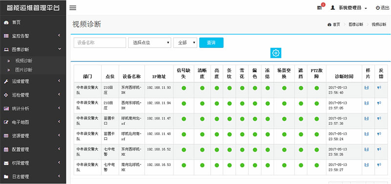Click the 退出 power icon
391x184 pixels.
378,8
